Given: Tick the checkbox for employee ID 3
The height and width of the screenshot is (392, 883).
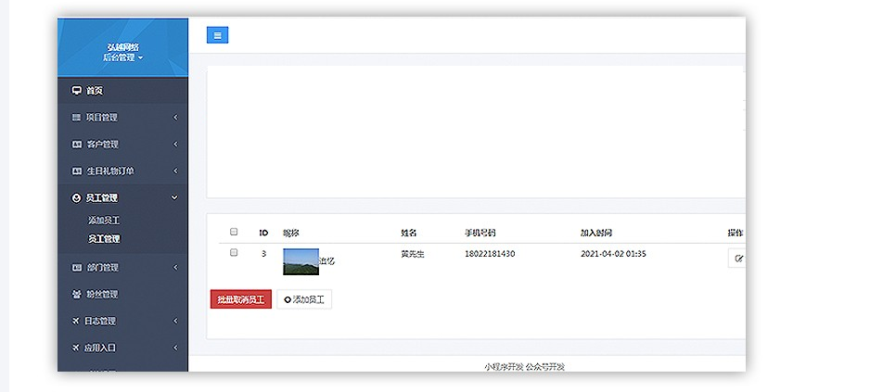Looking at the screenshot, I should pyautogui.click(x=234, y=252).
